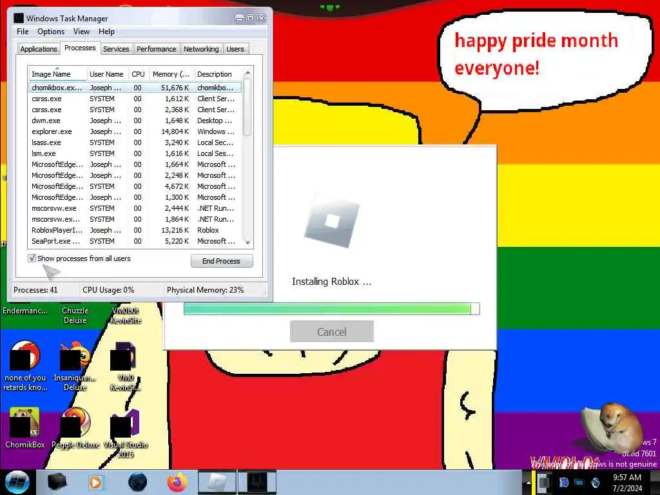Open the Insaniquarium Deluxe desktop icon
Screen dimensions: 660x495
[x=75, y=365]
